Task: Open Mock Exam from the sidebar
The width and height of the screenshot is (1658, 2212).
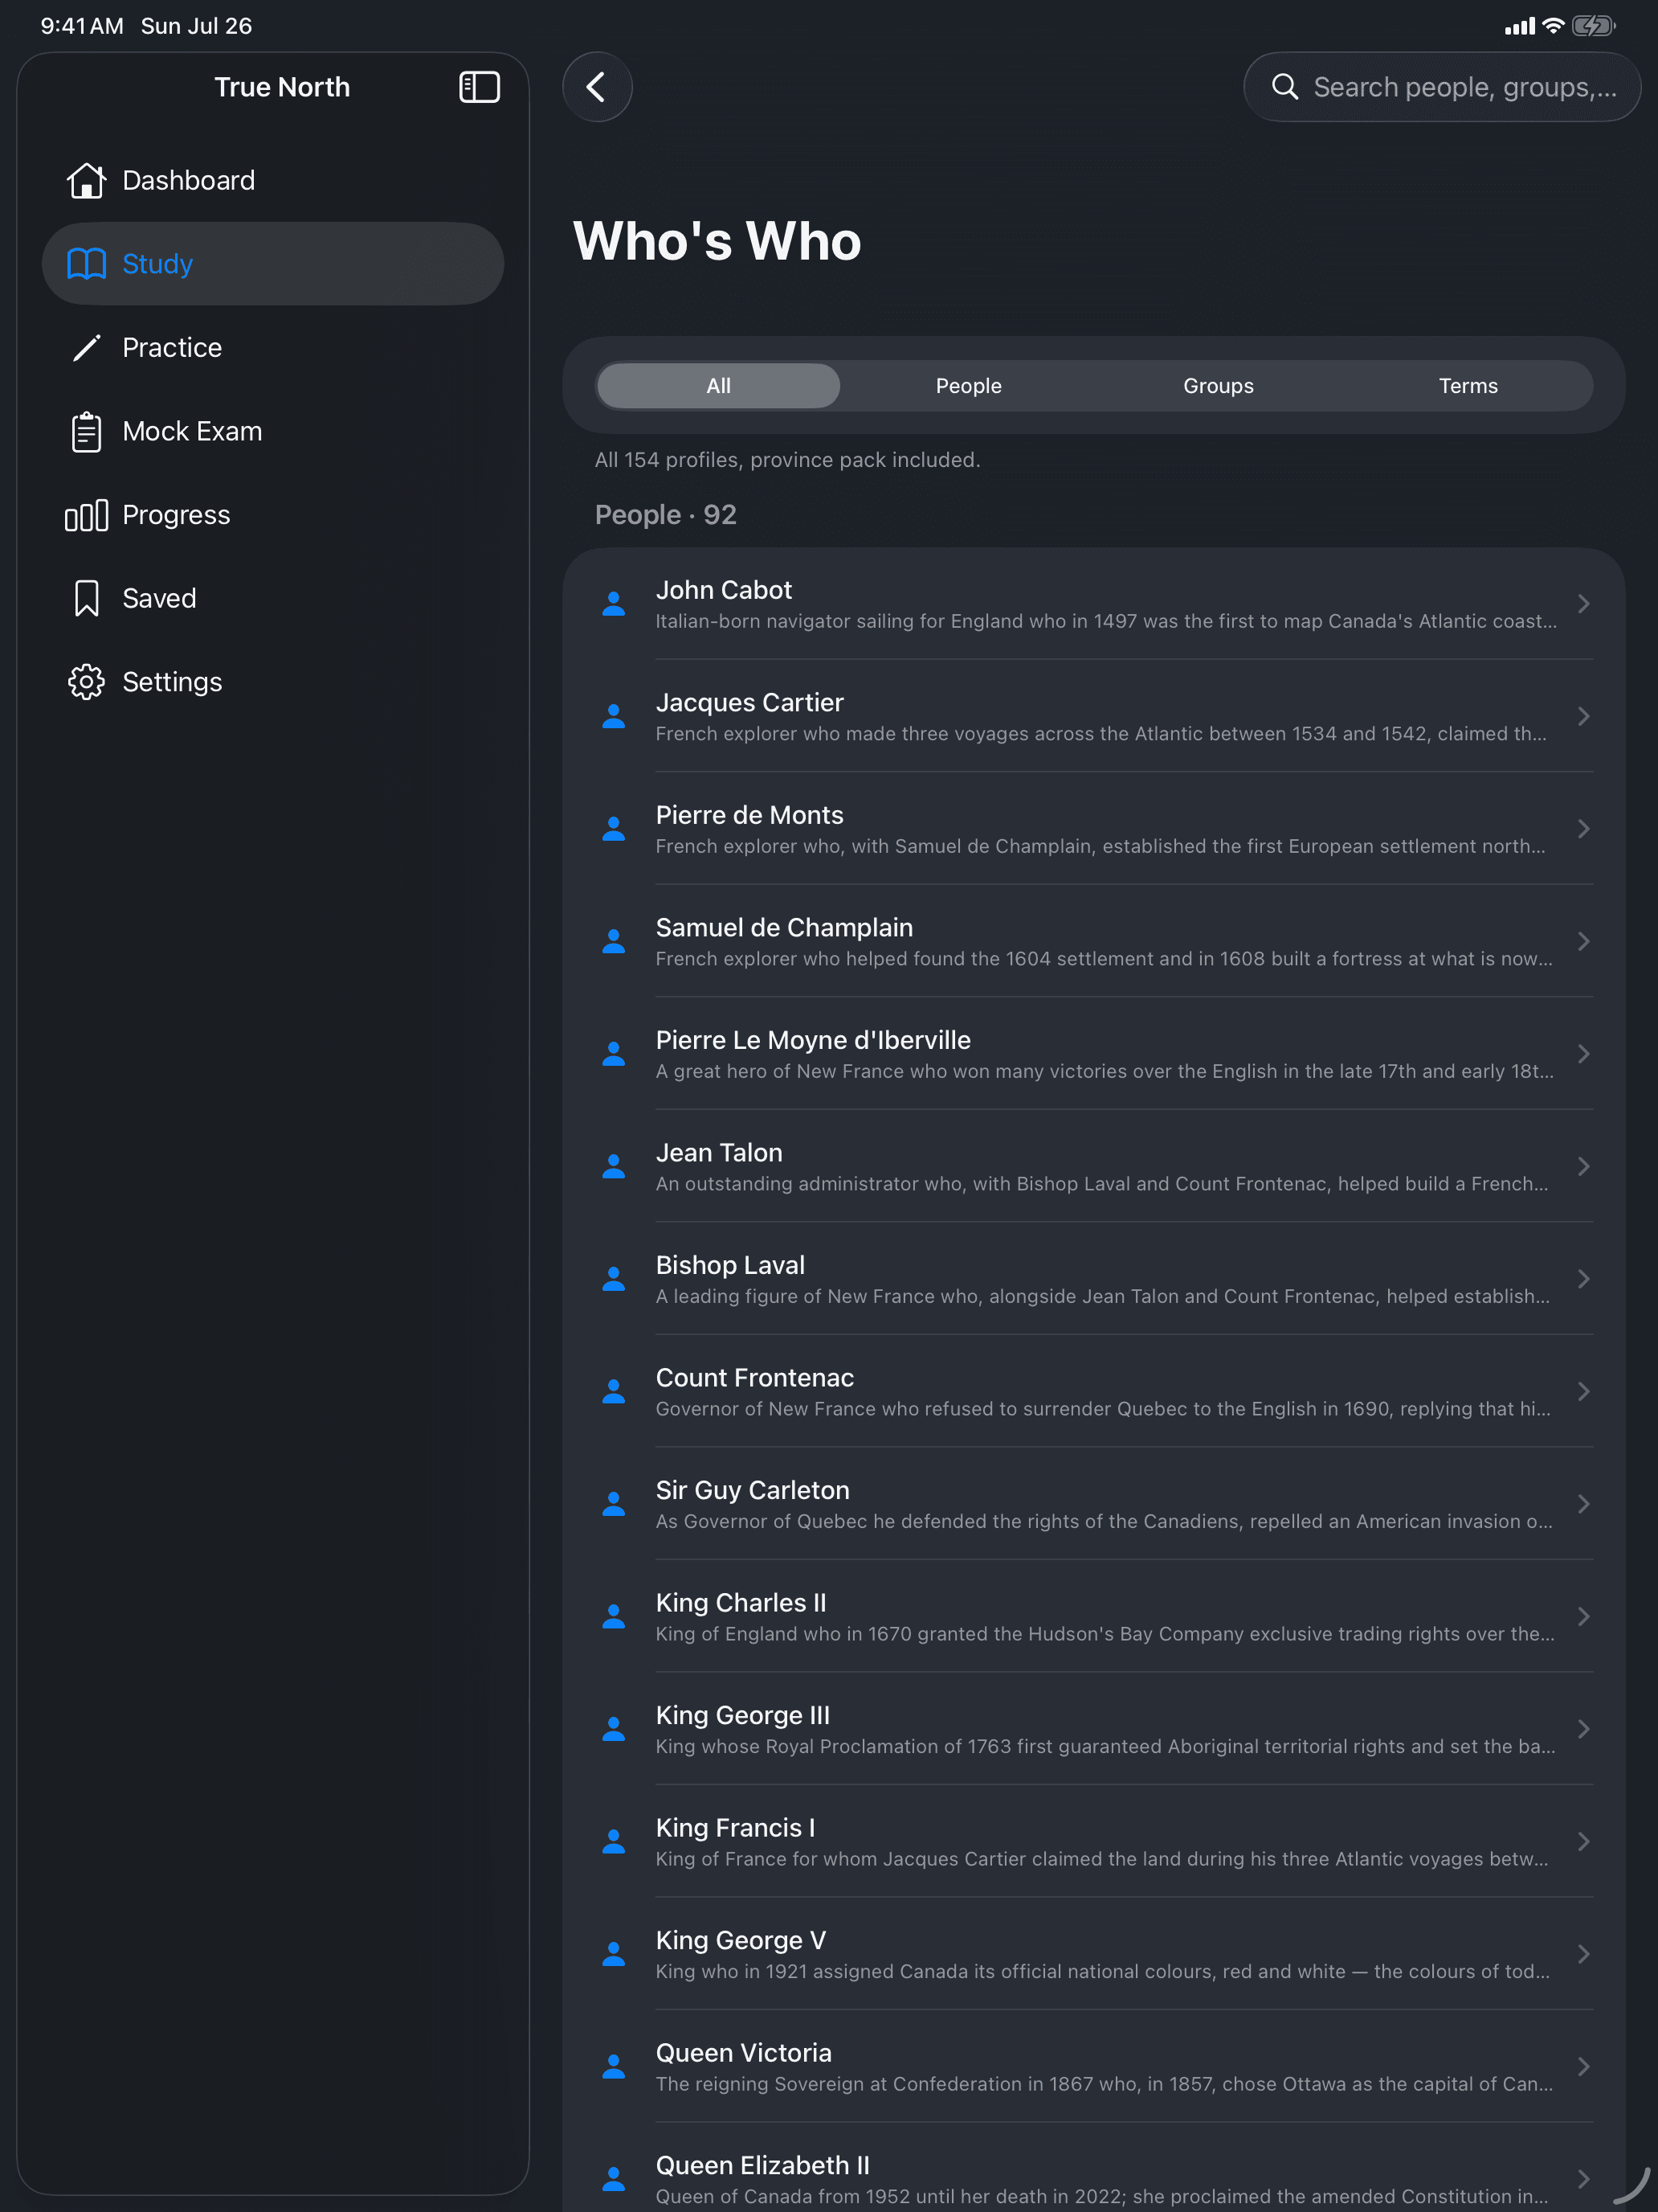Action: (x=273, y=431)
